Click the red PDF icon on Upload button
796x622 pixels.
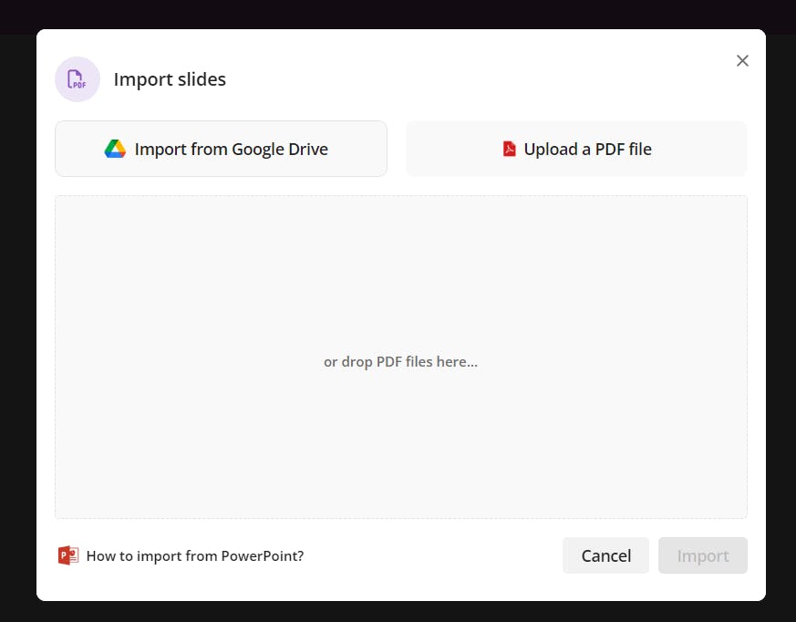[510, 149]
